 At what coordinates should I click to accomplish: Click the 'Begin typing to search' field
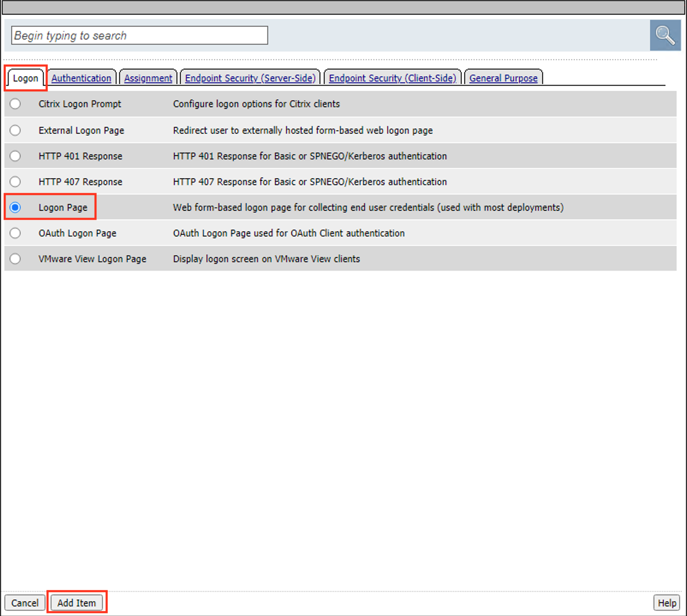pos(140,35)
